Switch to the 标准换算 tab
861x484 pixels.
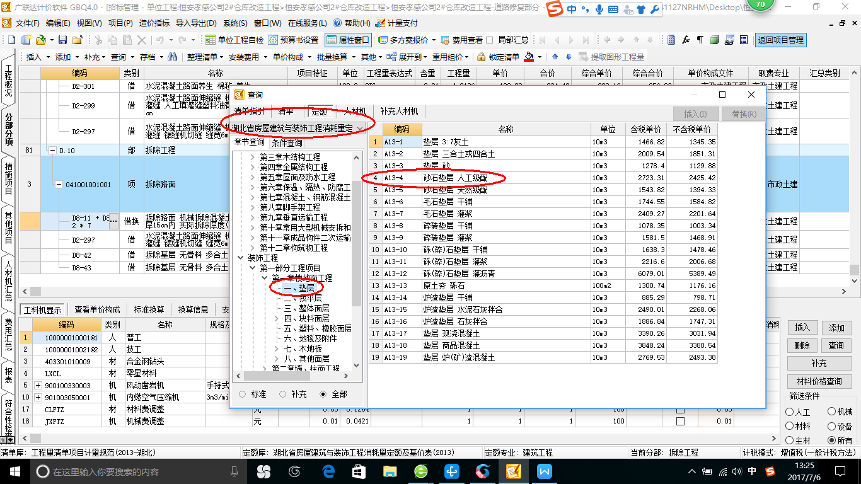[149, 309]
